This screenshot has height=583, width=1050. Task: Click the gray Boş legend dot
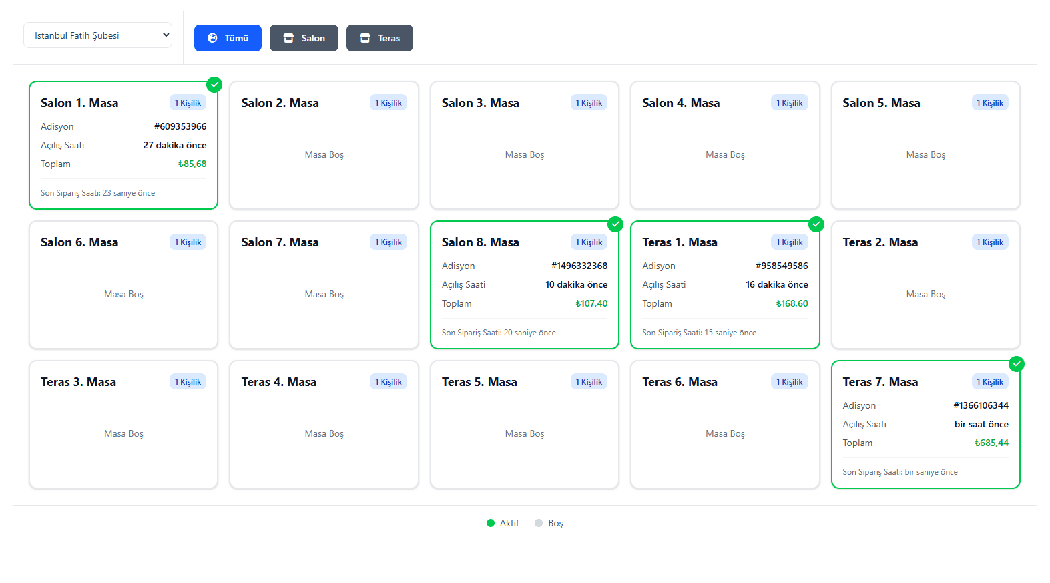pos(539,523)
